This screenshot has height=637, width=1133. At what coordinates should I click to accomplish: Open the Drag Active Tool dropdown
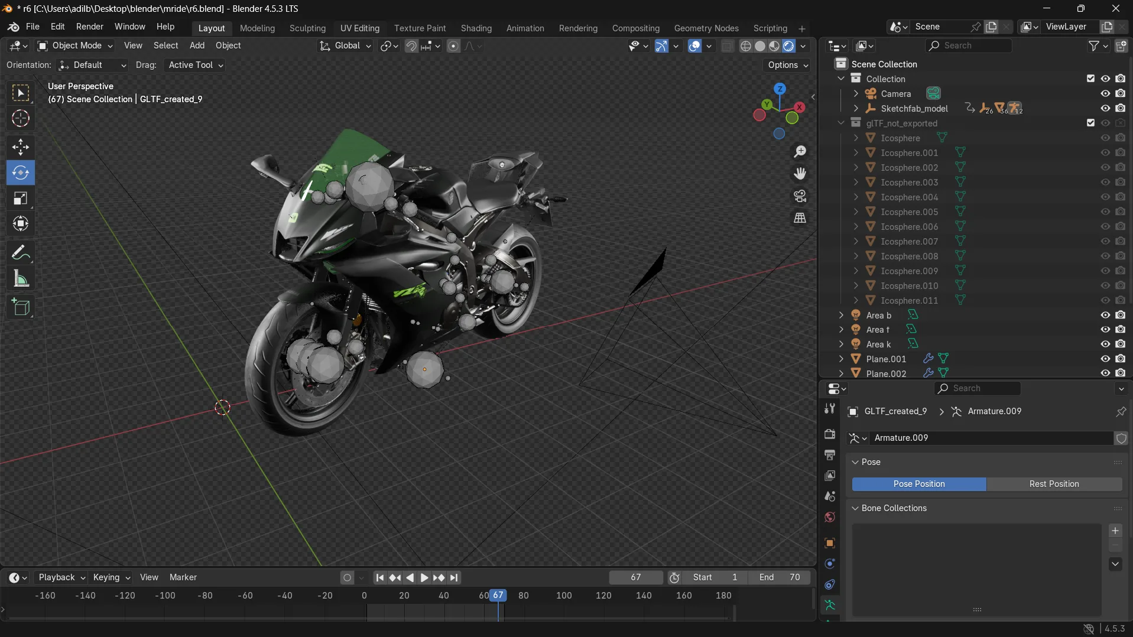tap(194, 65)
